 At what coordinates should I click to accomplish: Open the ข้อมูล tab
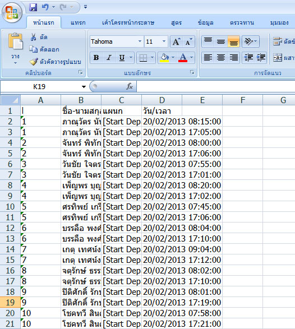206,22
